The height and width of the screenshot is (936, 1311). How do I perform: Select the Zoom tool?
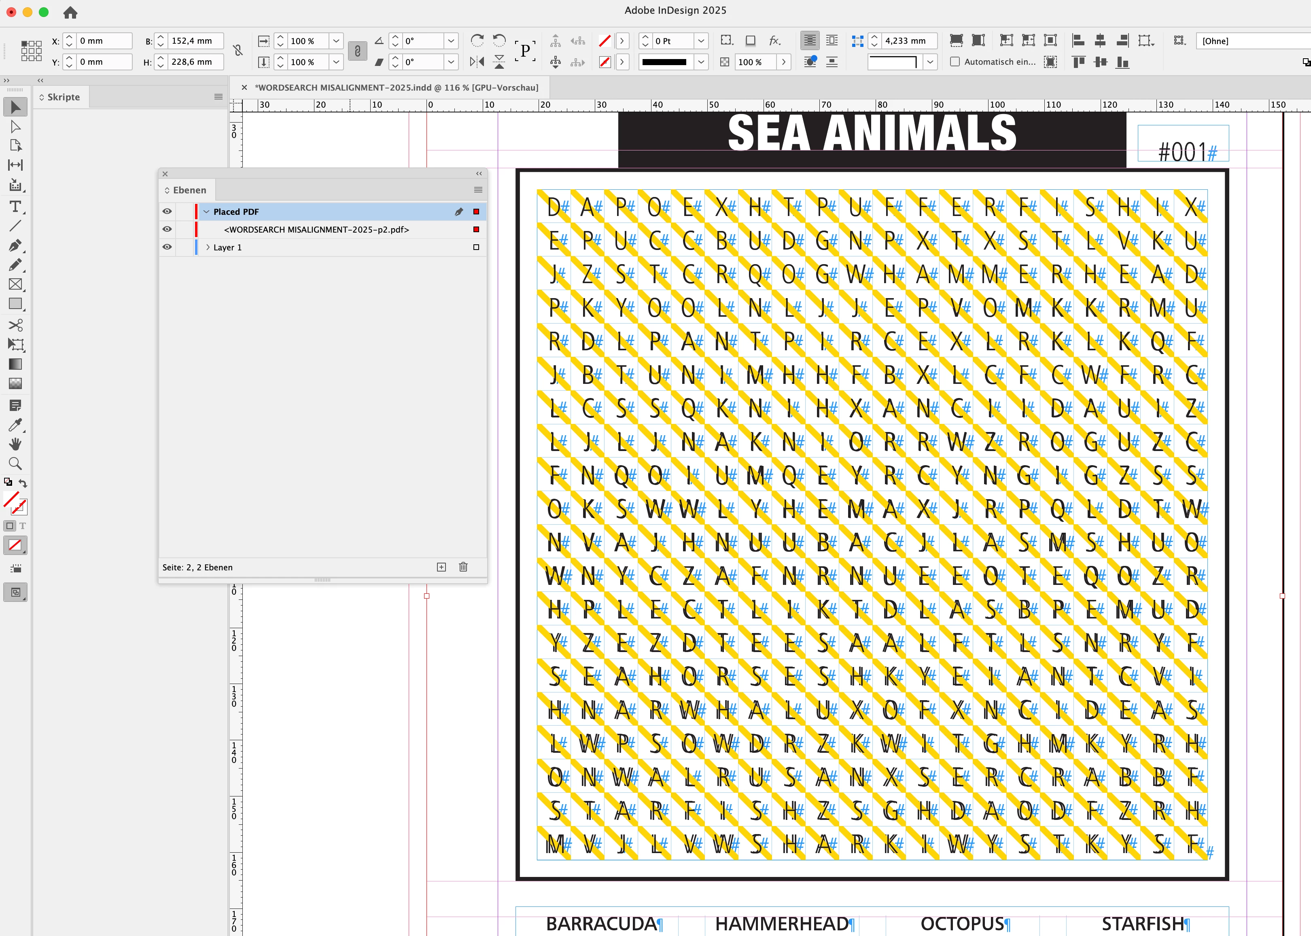(15, 464)
